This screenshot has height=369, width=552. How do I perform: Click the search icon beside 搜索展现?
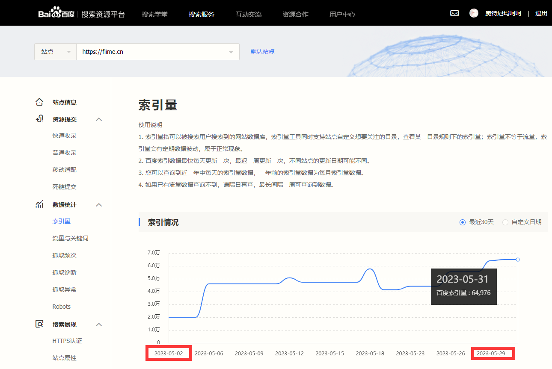39,324
